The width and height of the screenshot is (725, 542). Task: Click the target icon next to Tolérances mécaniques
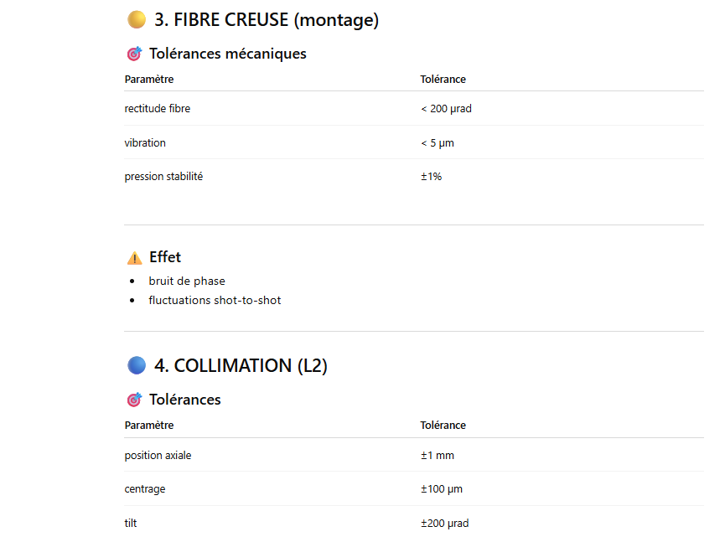(x=134, y=54)
